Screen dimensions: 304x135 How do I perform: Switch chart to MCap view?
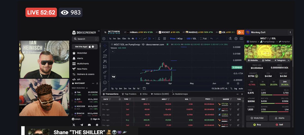click(x=180, y=39)
